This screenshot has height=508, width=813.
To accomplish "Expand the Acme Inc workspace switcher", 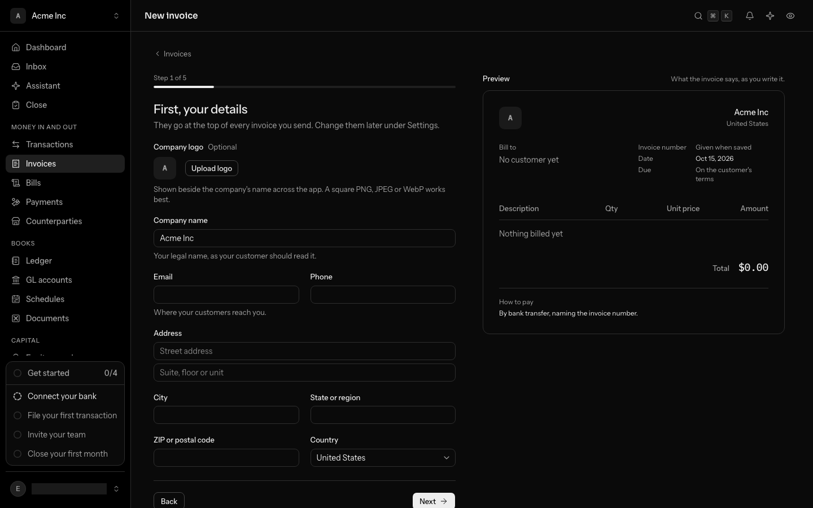I will click(x=65, y=16).
